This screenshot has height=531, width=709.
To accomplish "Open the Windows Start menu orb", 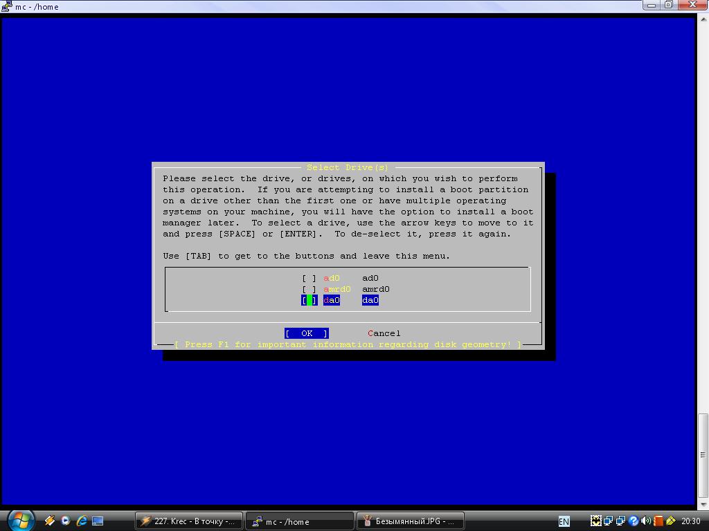I will (20, 521).
